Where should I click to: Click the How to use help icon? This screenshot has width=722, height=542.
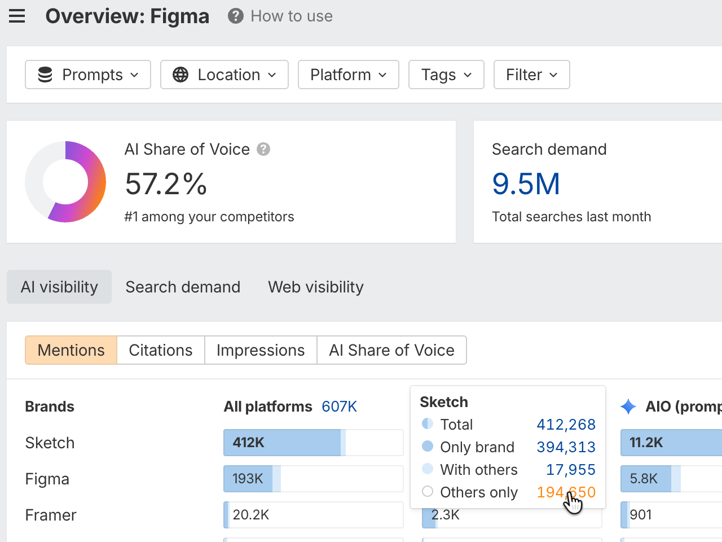tap(236, 16)
